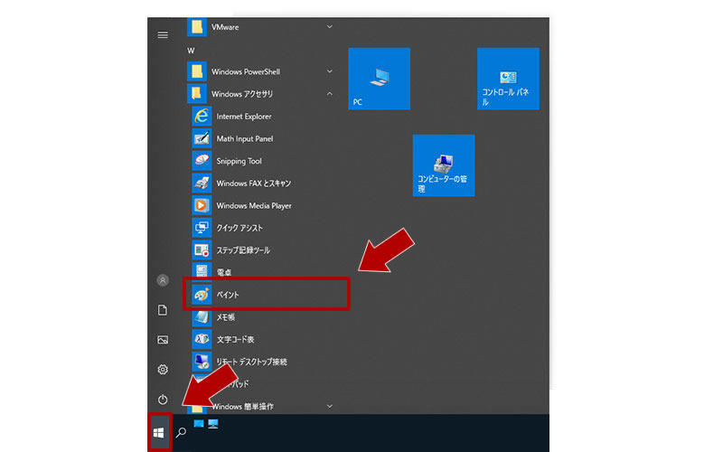723x452 pixels.
Task: Launch ペイント by its label
Action: (228, 295)
